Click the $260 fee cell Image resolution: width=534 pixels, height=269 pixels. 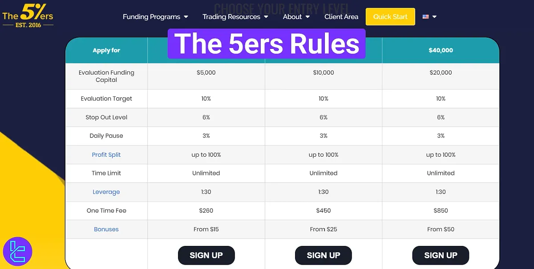click(x=206, y=210)
